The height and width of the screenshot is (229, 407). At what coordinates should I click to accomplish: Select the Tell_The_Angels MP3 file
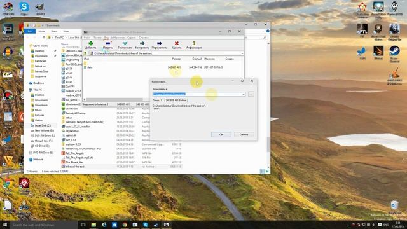coord(74,153)
